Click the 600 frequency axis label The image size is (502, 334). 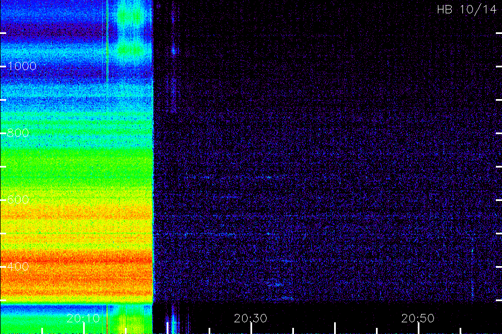coord(18,200)
